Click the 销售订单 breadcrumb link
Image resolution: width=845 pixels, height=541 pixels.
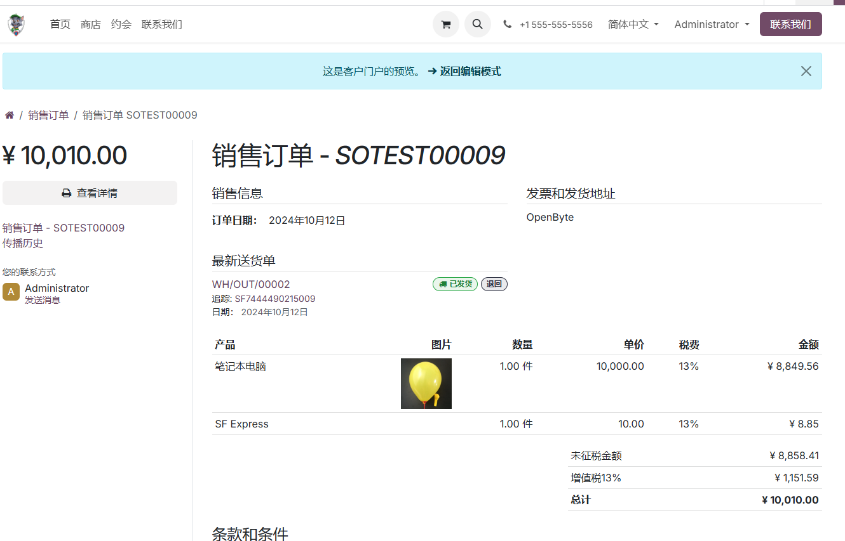click(48, 115)
